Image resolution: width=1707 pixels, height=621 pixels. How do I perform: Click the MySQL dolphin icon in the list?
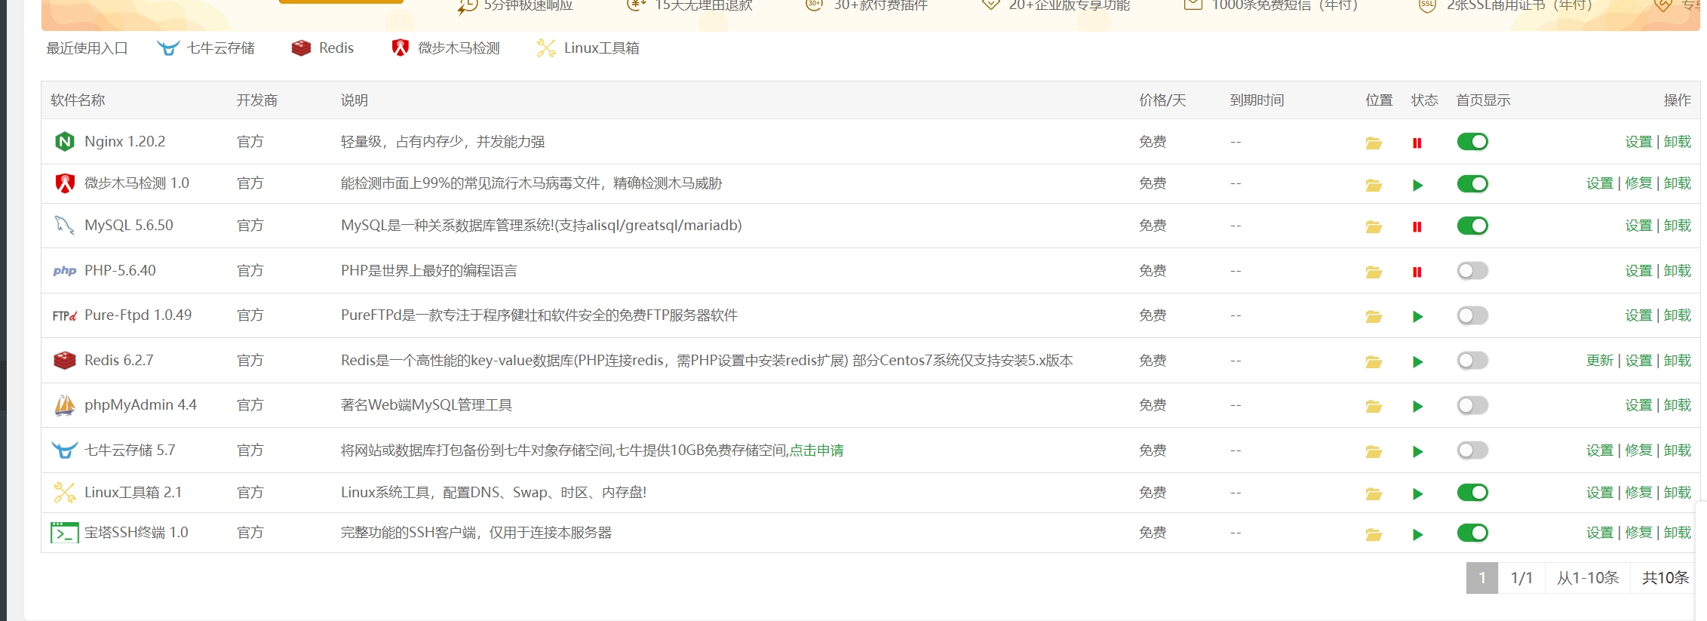[65, 225]
